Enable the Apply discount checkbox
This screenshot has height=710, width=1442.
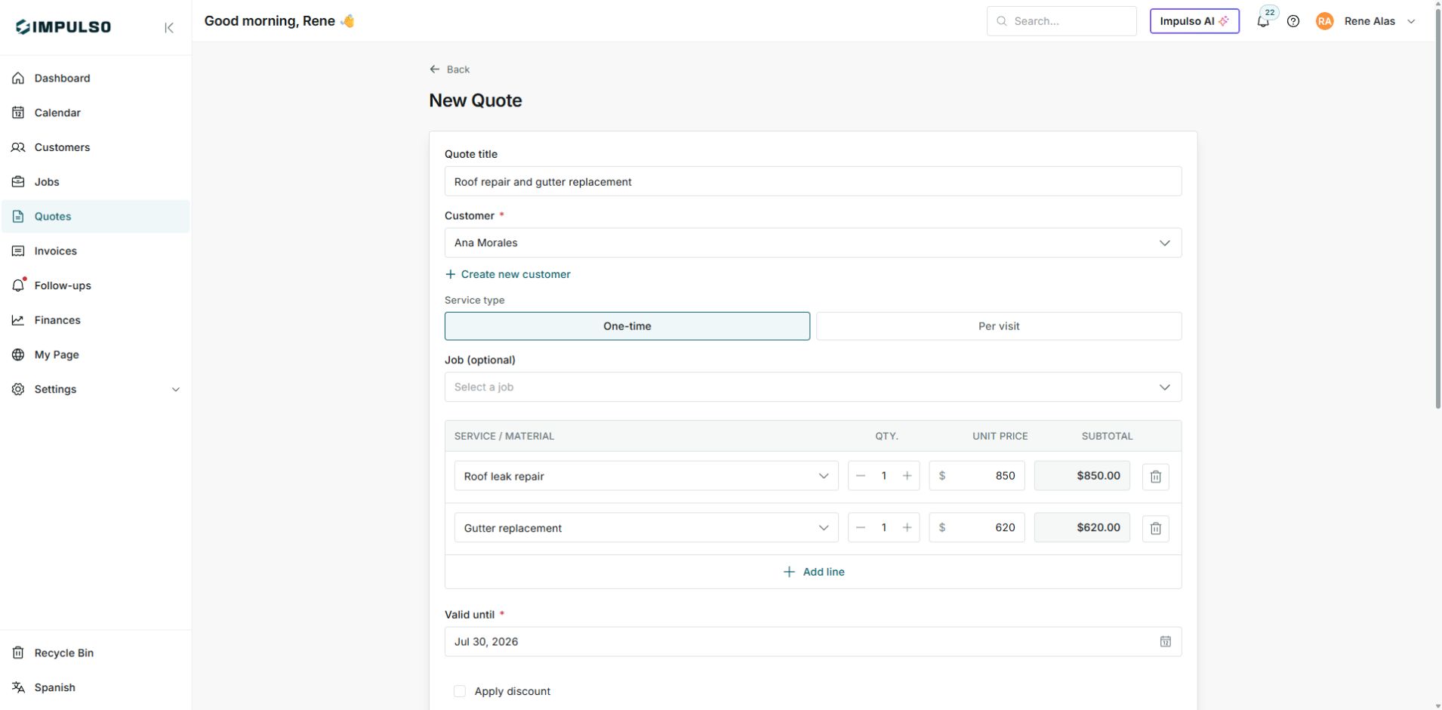459,692
